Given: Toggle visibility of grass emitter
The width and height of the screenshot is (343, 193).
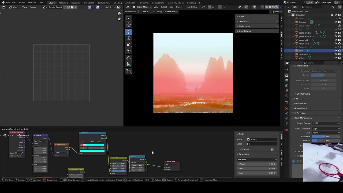Looking at the screenshot, I should pyautogui.click(x=335, y=33).
